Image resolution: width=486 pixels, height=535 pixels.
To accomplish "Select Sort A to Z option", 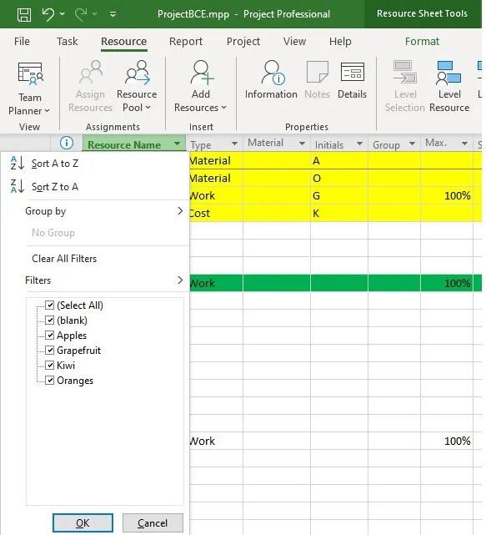I will 54,164.
